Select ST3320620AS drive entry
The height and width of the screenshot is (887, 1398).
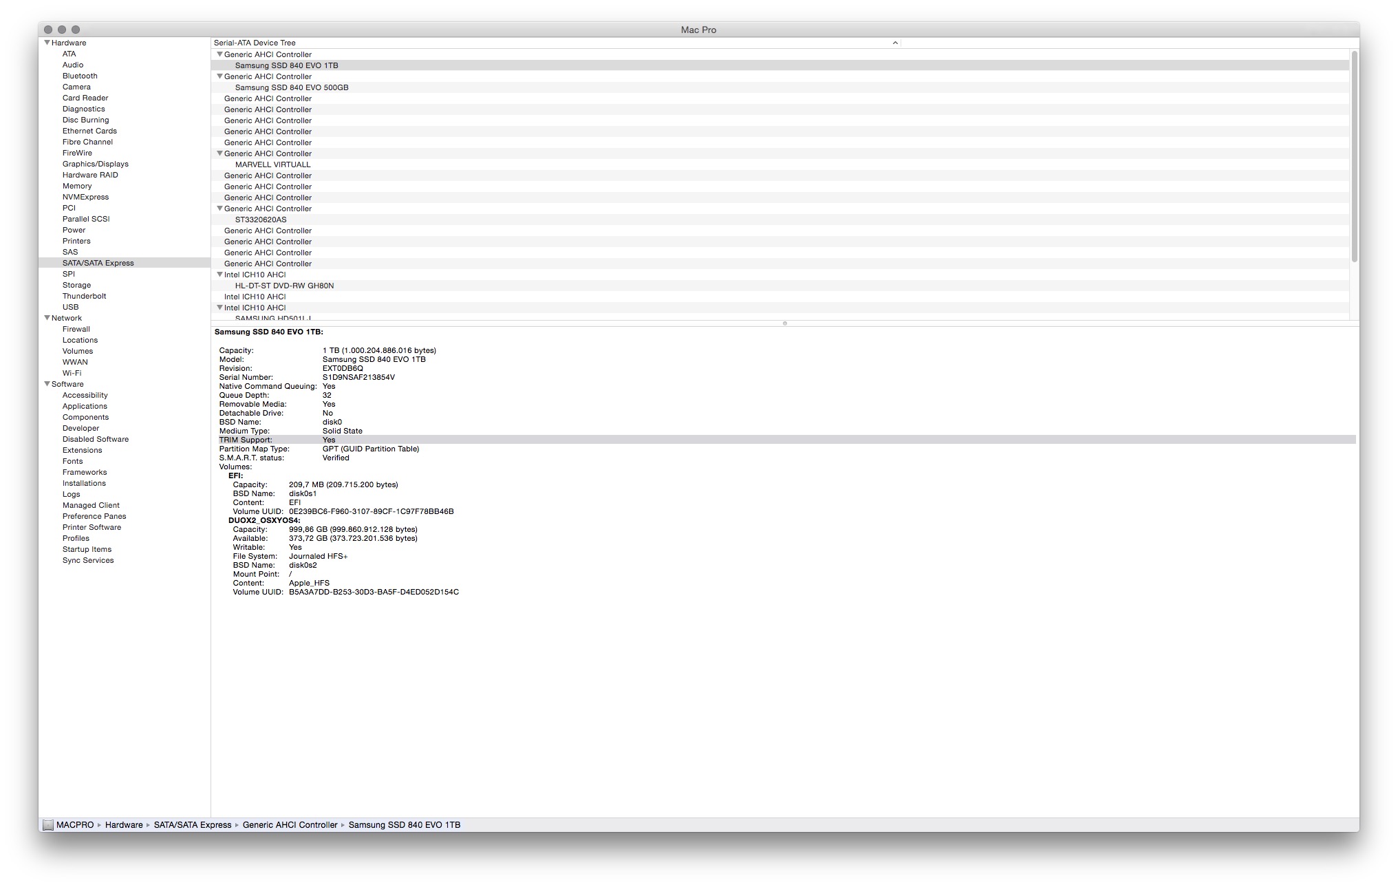(x=264, y=220)
